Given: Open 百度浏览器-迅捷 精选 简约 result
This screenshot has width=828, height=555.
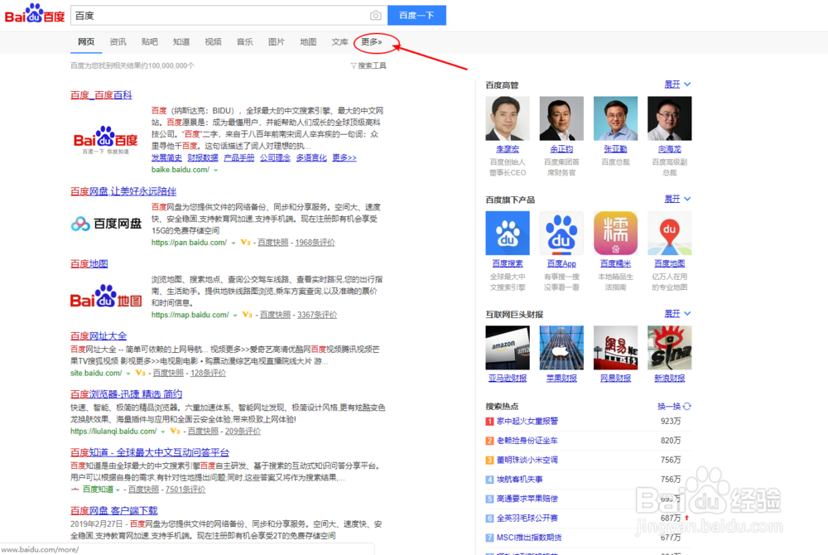Looking at the screenshot, I should 126,394.
